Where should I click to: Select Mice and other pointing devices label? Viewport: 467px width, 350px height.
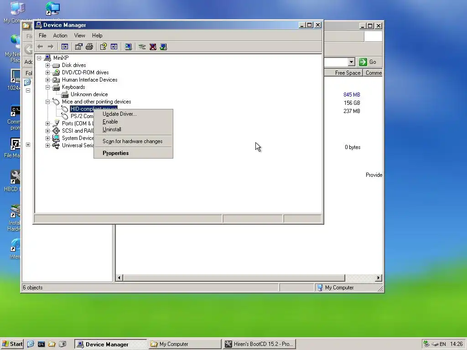pyautogui.click(x=97, y=102)
